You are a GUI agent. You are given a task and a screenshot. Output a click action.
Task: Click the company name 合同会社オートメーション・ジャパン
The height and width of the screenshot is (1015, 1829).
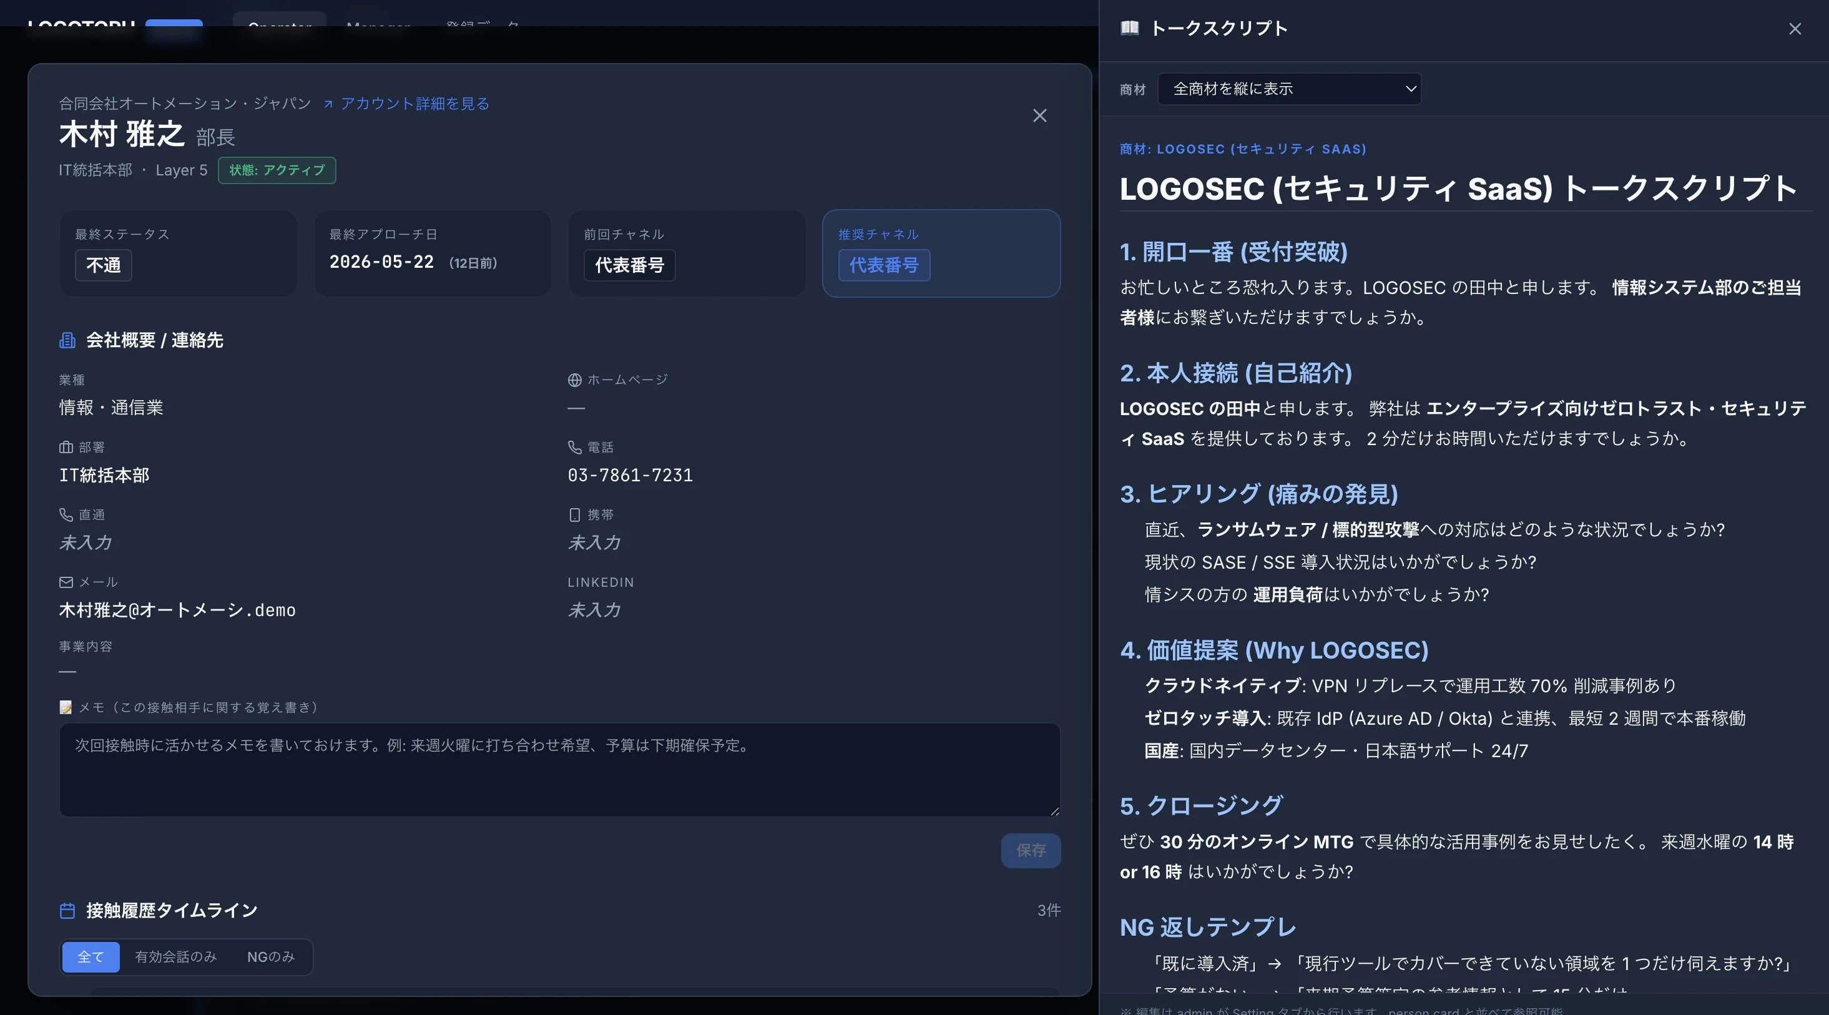185,104
